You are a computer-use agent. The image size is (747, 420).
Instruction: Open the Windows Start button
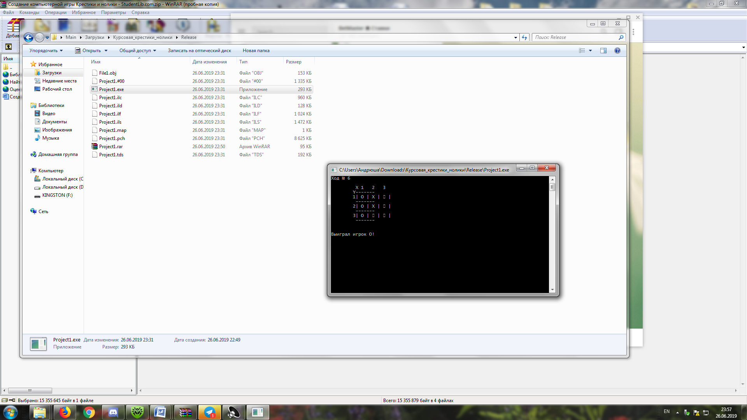coord(10,412)
